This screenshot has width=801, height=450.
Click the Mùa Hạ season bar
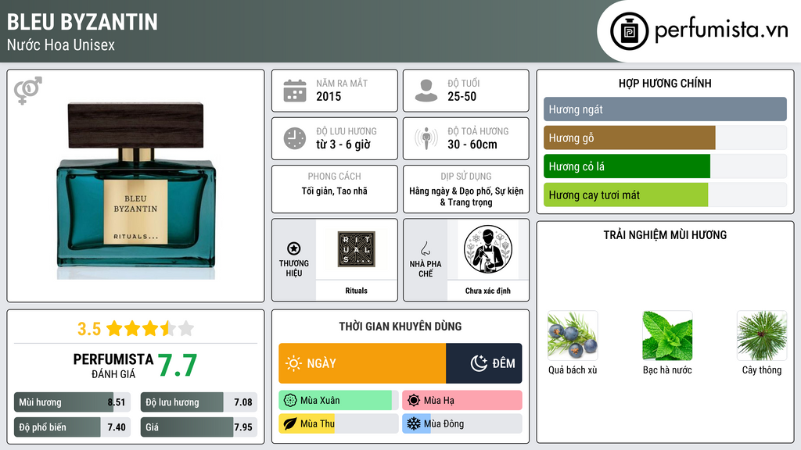pos(462,401)
